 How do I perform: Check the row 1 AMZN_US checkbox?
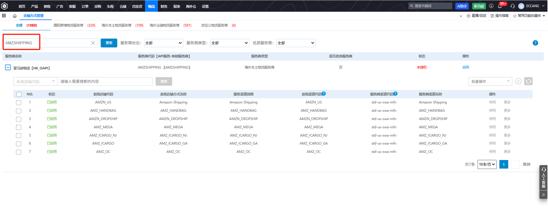[19, 103]
